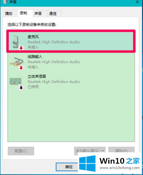Click the 设为默认值(S) button
The width and height of the screenshot is (143, 175).
(x=87, y=151)
